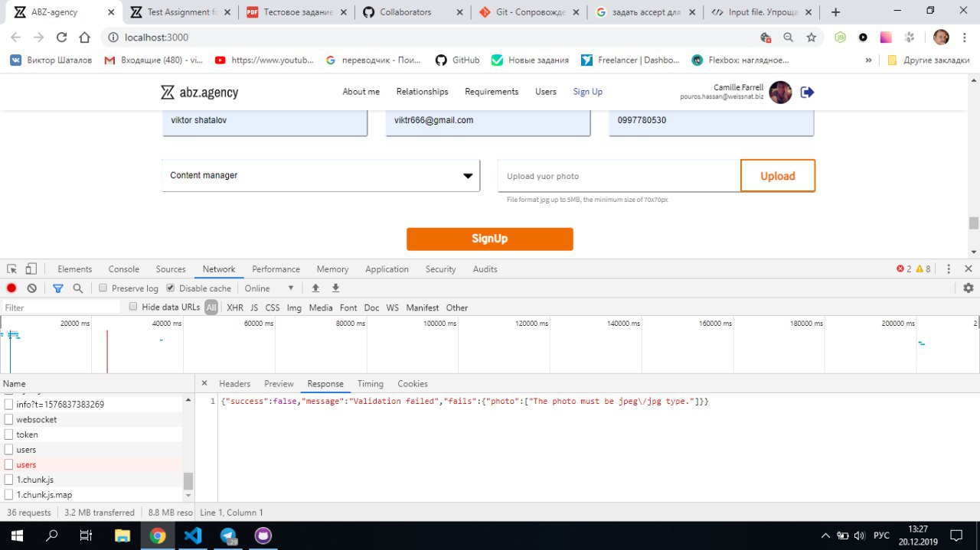Screen dimensions: 980x550
Task: Show the request Preview tab
Action: coord(279,383)
